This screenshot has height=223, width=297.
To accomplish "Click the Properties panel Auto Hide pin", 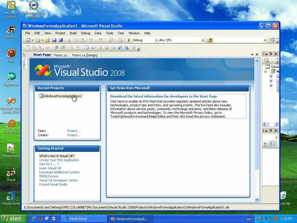I will coord(271,131).
